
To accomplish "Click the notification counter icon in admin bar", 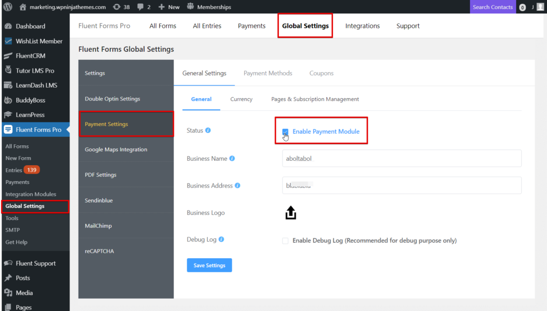I will point(522,7).
